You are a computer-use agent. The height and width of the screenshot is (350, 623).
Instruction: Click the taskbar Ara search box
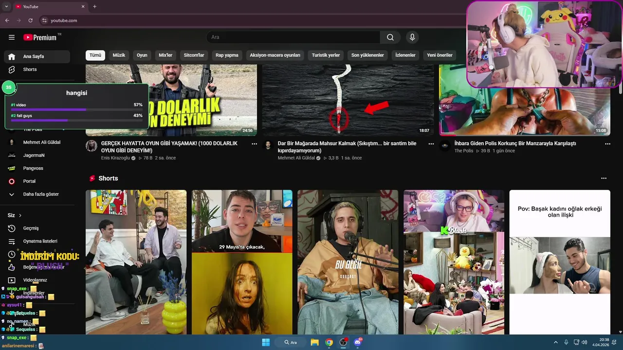point(291,342)
